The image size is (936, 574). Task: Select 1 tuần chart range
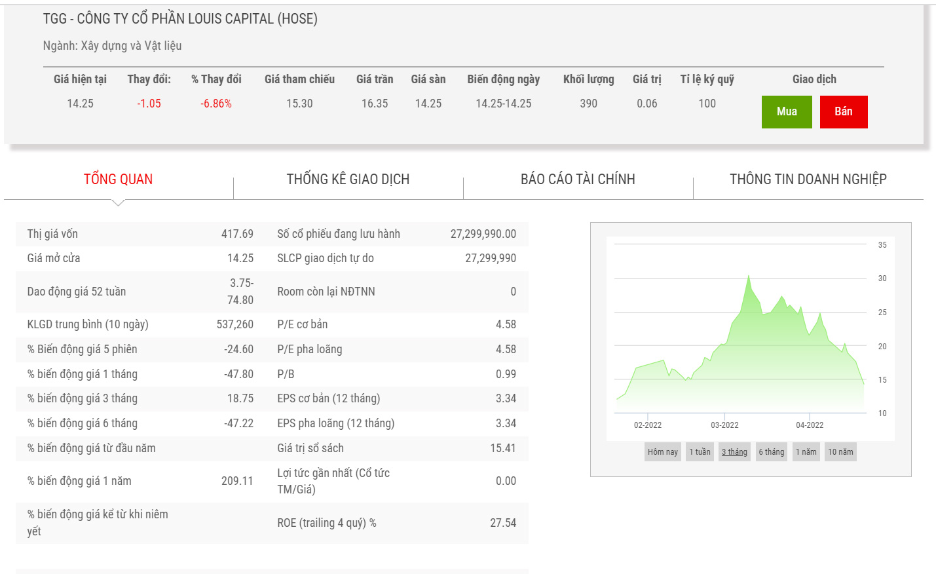(700, 452)
